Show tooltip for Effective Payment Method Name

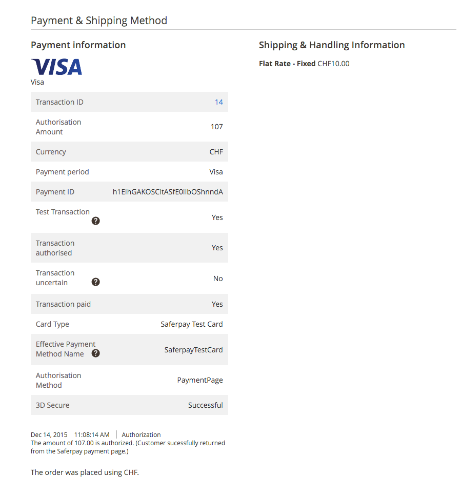pos(95,353)
